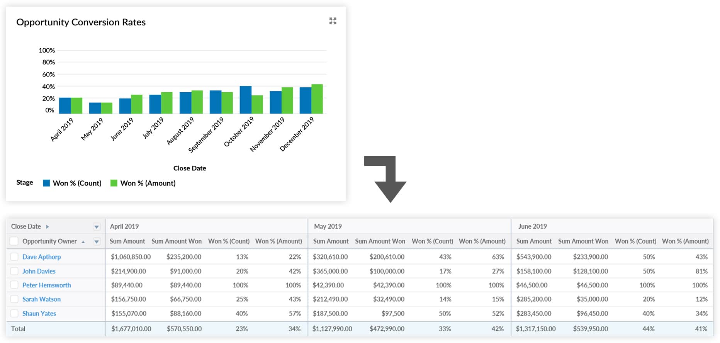This screenshot has width=720, height=343.
Task: Click the October 2019 blue count bar
Action: coord(245,100)
